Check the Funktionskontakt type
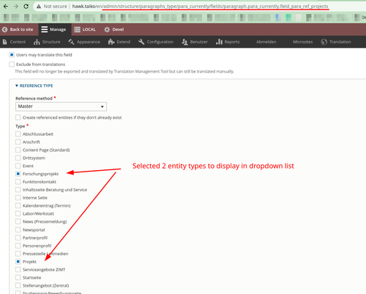The height and width of the screenshot is (294, 366). click(x=18, y=182)
